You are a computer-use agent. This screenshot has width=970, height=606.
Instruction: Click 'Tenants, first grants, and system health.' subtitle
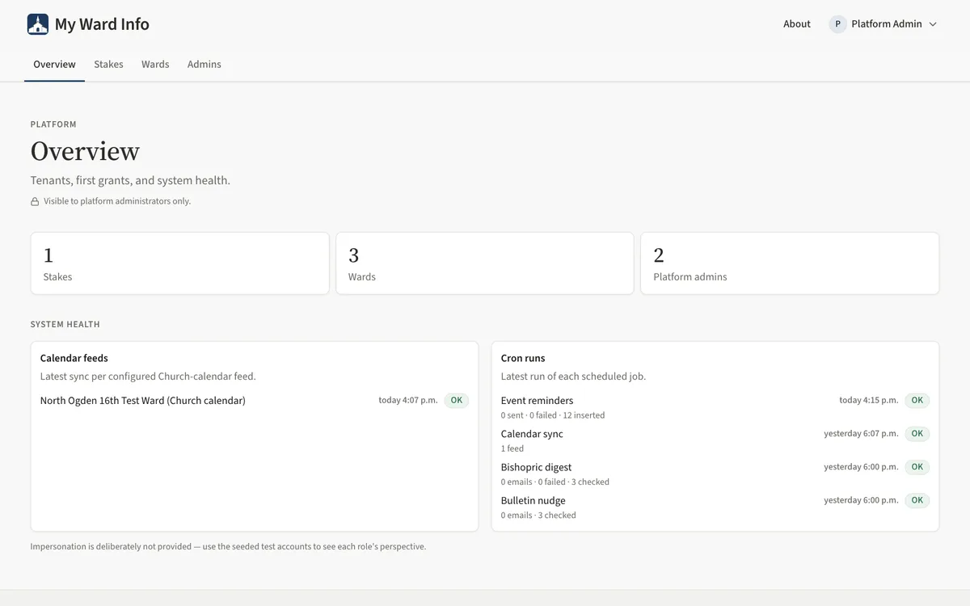point(130,180)
